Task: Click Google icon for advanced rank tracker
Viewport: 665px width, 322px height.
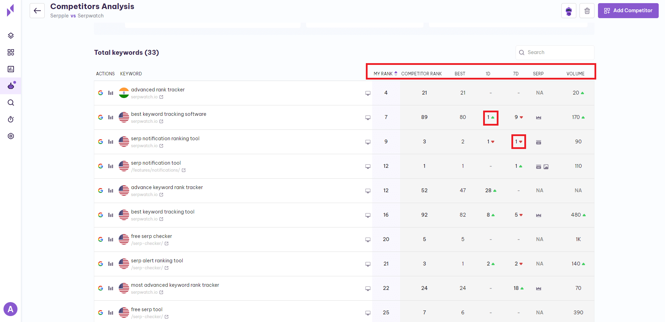Action: pos(101,93)
